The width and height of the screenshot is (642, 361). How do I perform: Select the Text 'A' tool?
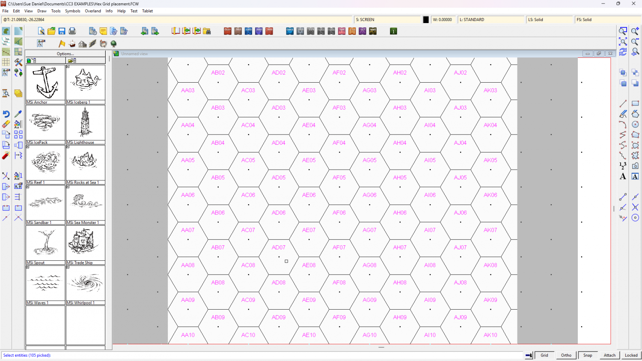tap(623, 176)
